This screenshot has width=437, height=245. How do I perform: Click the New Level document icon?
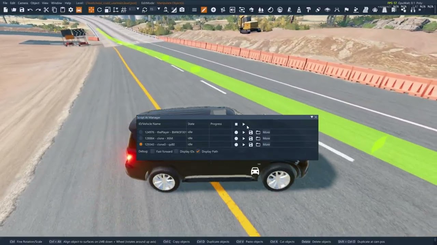(5, 10)
